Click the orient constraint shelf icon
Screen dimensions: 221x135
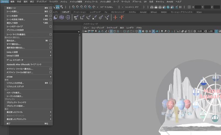click(88, 17)
